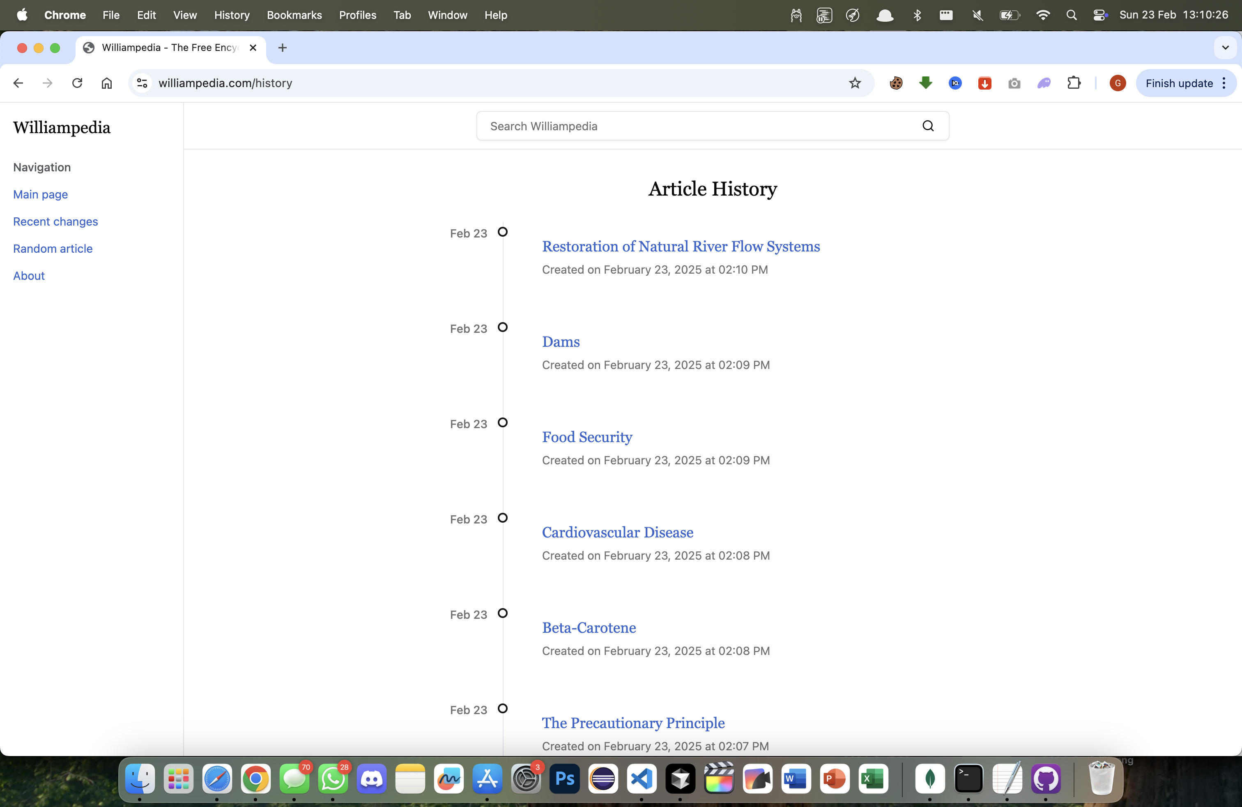Open macOS Control Center toggles
The height and width of the screenshot is (807, 1242).
coord(1099,15)
